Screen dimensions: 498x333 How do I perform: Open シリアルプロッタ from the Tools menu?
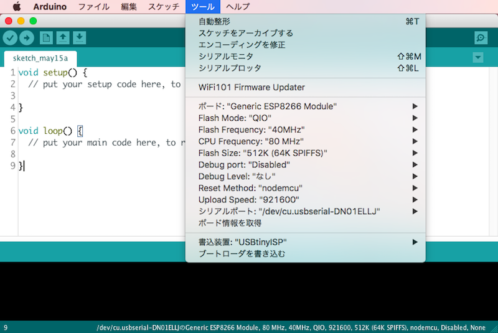pos(305,68)
